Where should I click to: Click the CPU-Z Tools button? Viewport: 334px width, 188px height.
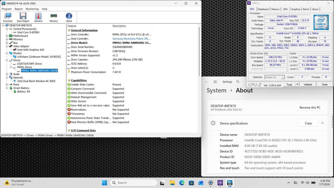[289, 84]
